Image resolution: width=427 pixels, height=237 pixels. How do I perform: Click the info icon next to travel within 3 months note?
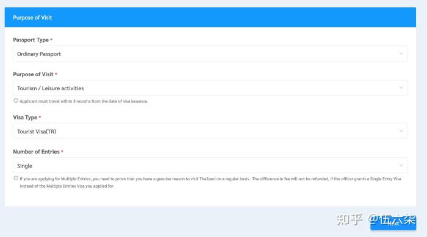(x=16, y=101)
